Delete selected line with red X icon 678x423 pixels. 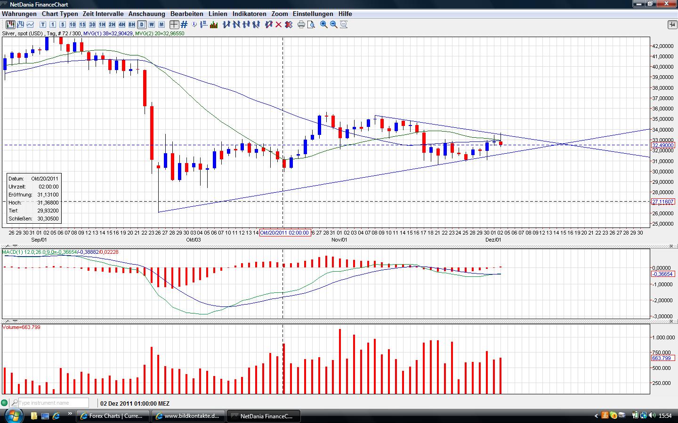pos(279,24)
